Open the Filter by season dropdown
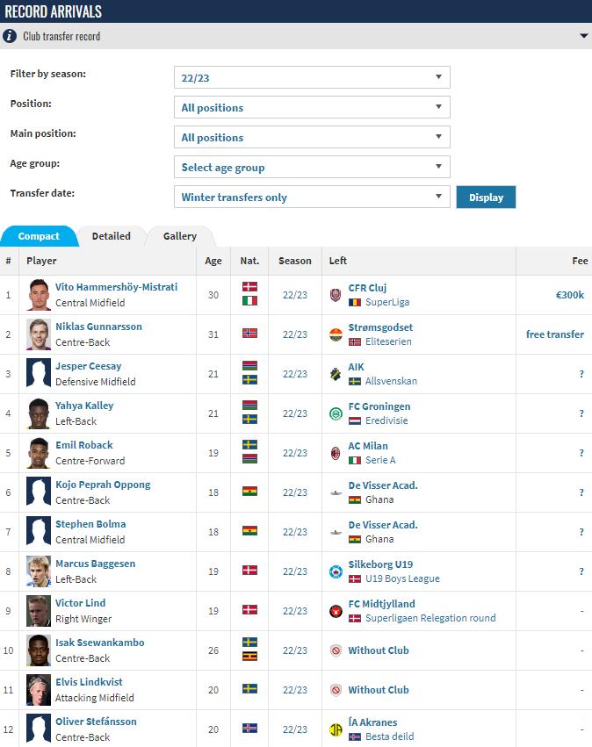The height and width of the screenshot is (747, 592). click(312, 77)
